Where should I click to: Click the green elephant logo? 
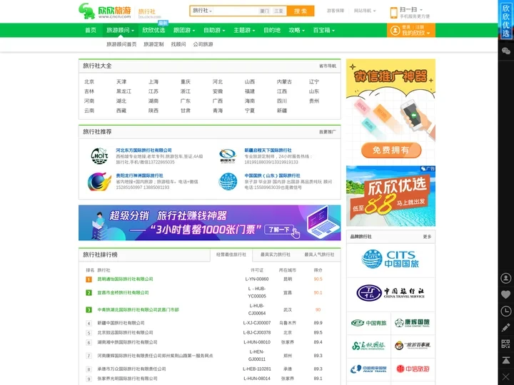(86, 11)
